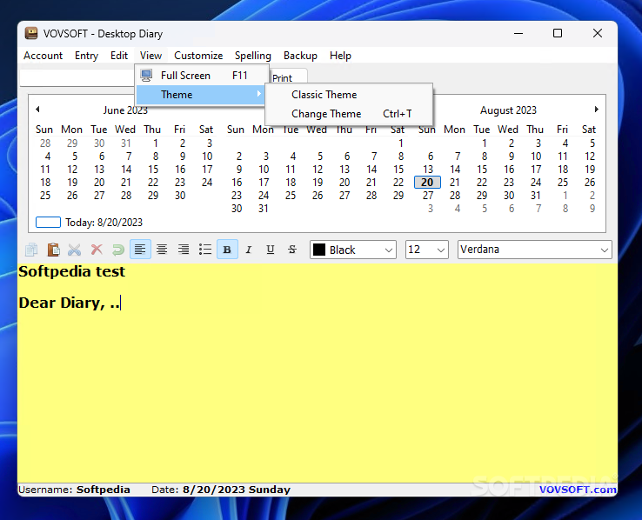Select July 31 in the calendar
642x520 pixels.
[x=264, y=209]
